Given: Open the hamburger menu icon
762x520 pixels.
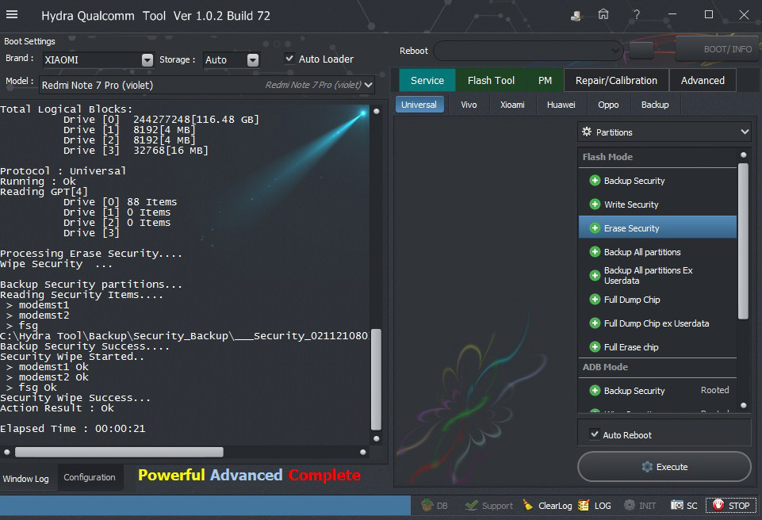Looking at the screenshot, I should pos(12,15).
